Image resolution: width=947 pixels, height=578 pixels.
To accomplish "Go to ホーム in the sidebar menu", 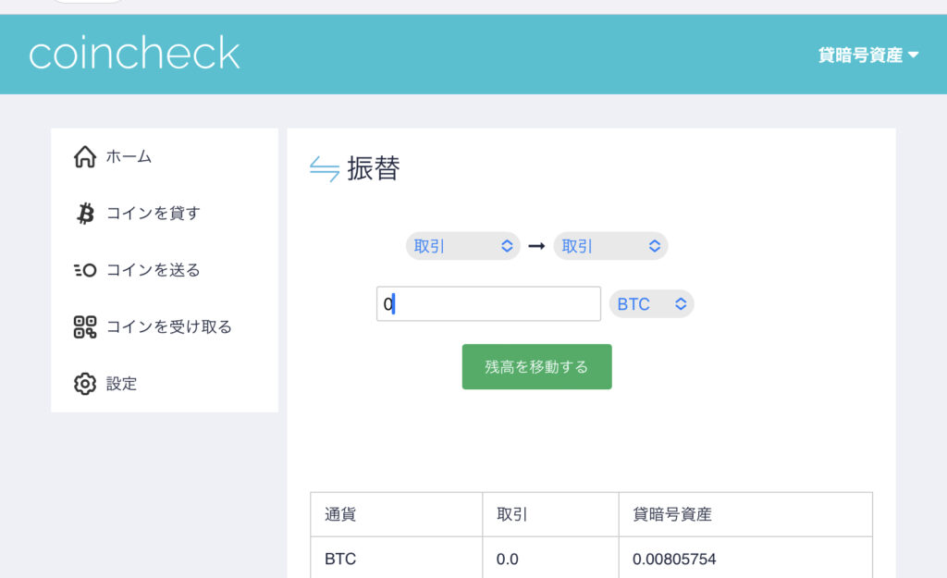I will 129,157.
